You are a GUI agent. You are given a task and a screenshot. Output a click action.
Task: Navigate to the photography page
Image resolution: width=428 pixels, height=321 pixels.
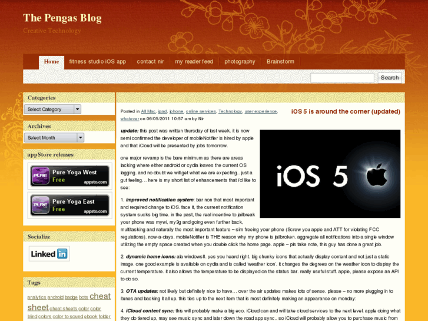pos(240,62)
